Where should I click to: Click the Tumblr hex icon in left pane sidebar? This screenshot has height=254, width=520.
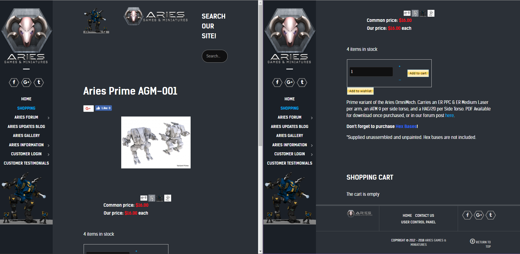click(x=39, y=82)
